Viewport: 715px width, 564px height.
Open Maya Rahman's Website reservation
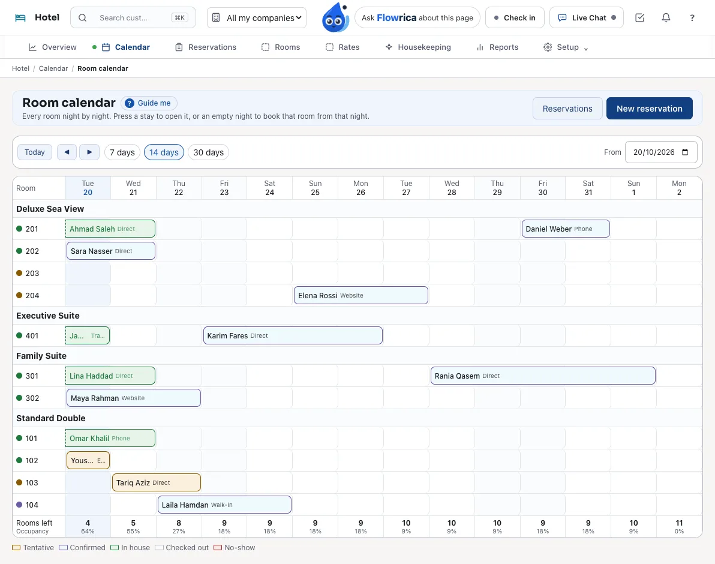click(x=134, y=398)
